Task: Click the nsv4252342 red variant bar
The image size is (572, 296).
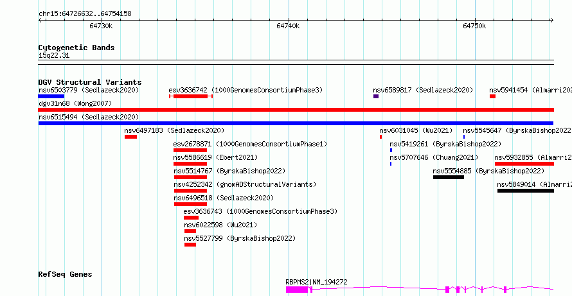Action: [x=190, y=191]
